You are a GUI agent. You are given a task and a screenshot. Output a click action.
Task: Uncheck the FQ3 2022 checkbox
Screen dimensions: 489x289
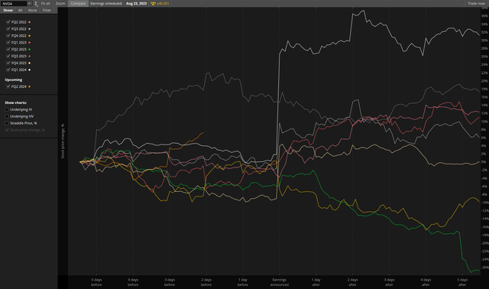[x=8, y=29]
